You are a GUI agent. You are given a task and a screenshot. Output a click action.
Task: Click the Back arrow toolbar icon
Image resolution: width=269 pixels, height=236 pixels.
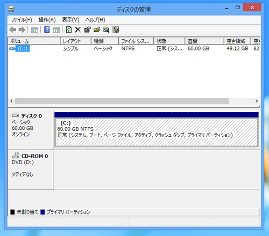click(x=13, y=29)
